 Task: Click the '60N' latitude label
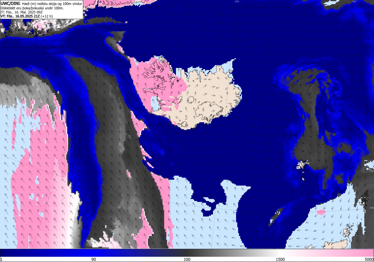[x=372, y=208]
